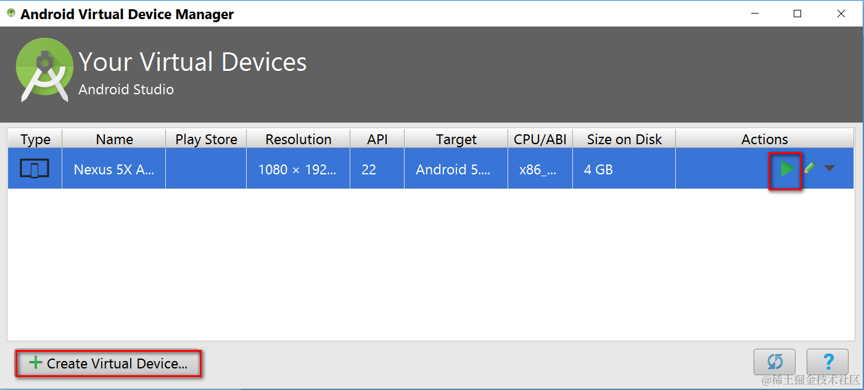
Task: Refresh the virtual device list
Action: 775,362
